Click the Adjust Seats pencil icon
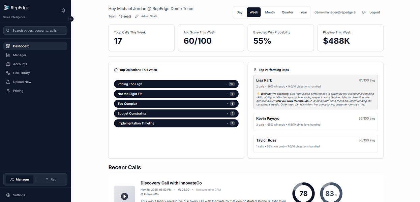Image resolution: width=420 pixels, height=202 pixels. (136, 16)
